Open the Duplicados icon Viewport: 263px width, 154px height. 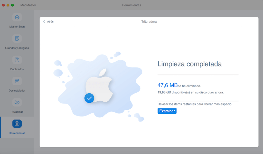tap(17, 60)
